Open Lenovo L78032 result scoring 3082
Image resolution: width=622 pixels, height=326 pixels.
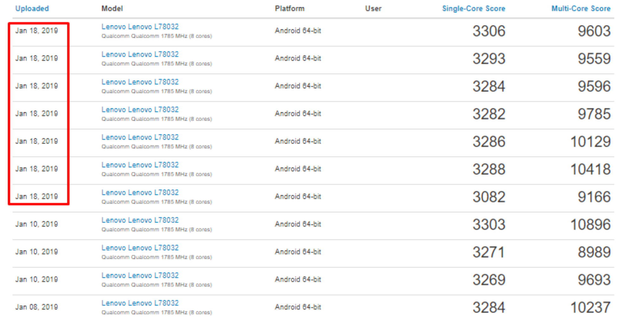140,192
